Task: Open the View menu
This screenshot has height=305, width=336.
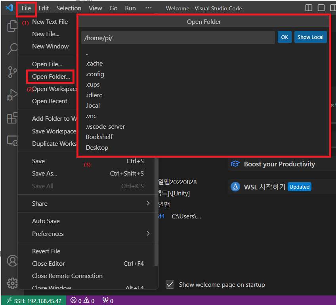Action: pos(95,8)
